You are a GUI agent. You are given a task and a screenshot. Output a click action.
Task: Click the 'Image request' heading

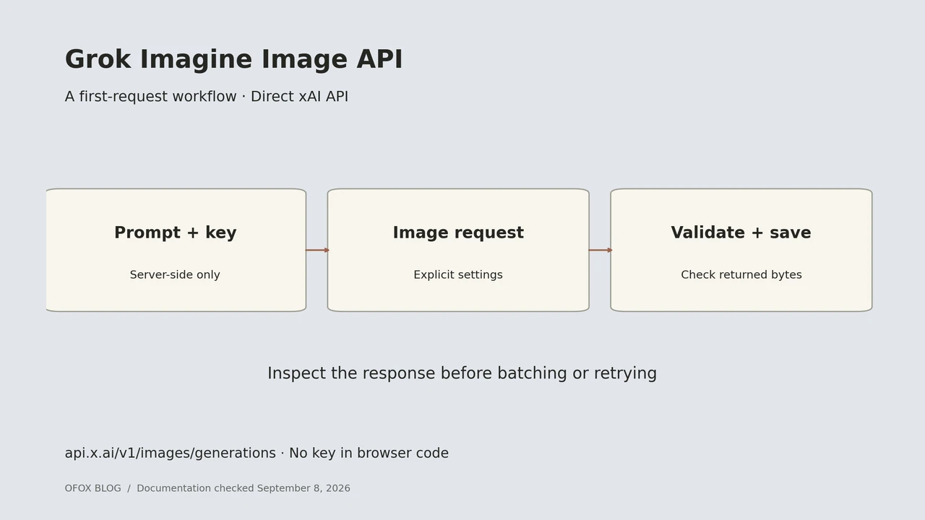coord(458,233)
